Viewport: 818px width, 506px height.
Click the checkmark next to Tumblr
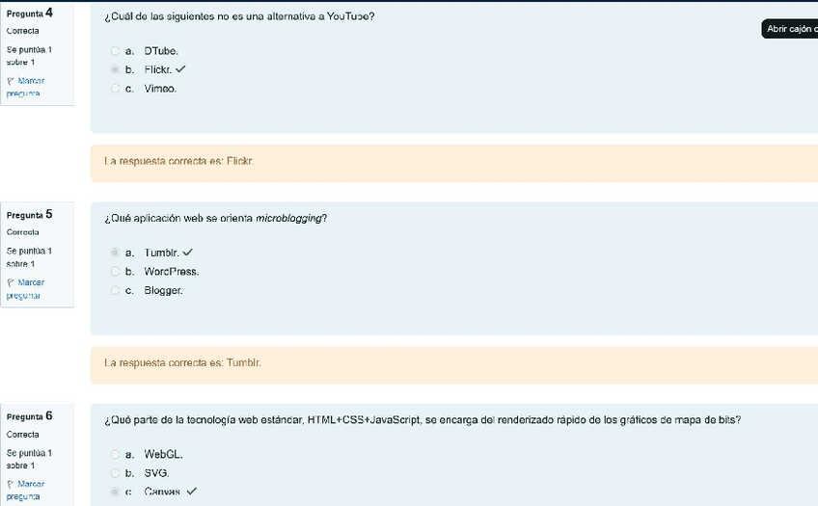188,253
